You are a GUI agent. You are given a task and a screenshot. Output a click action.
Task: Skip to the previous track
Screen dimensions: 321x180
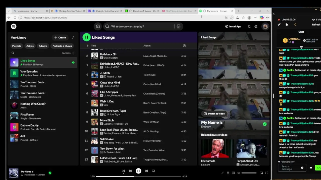130,171
